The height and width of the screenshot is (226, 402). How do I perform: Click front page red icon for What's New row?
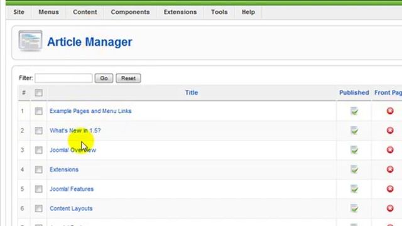[390, 131]
